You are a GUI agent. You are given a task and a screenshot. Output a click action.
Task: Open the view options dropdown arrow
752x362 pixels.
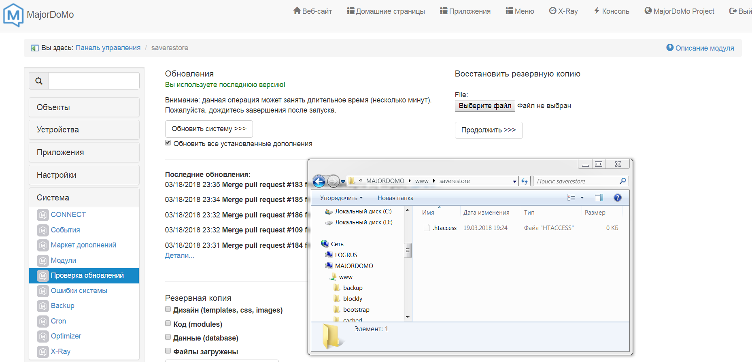(582, 198)
